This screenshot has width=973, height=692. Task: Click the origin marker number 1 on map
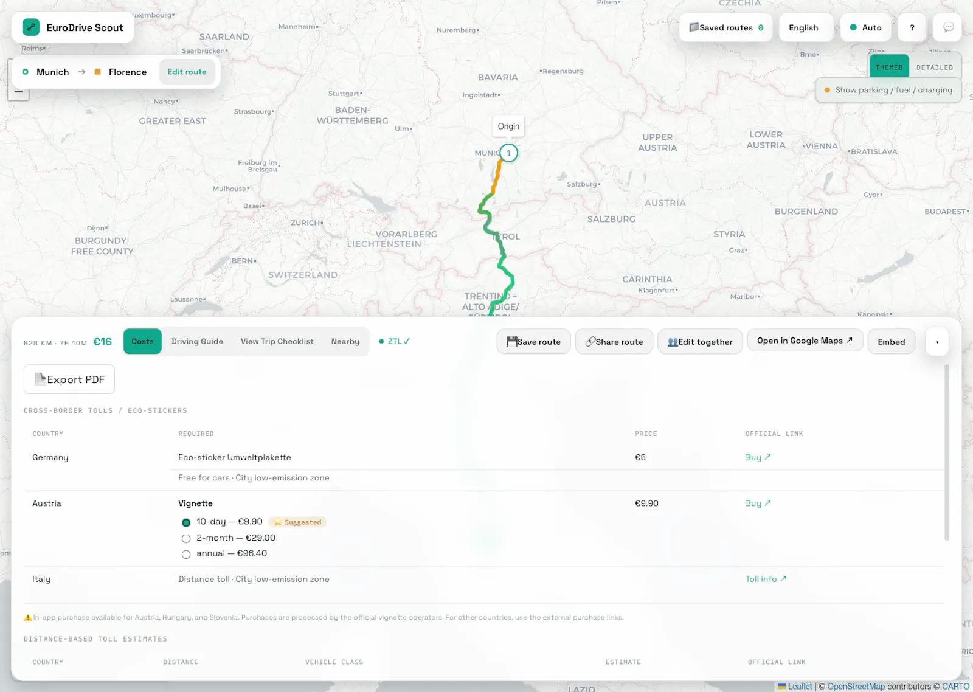point(509,153)
